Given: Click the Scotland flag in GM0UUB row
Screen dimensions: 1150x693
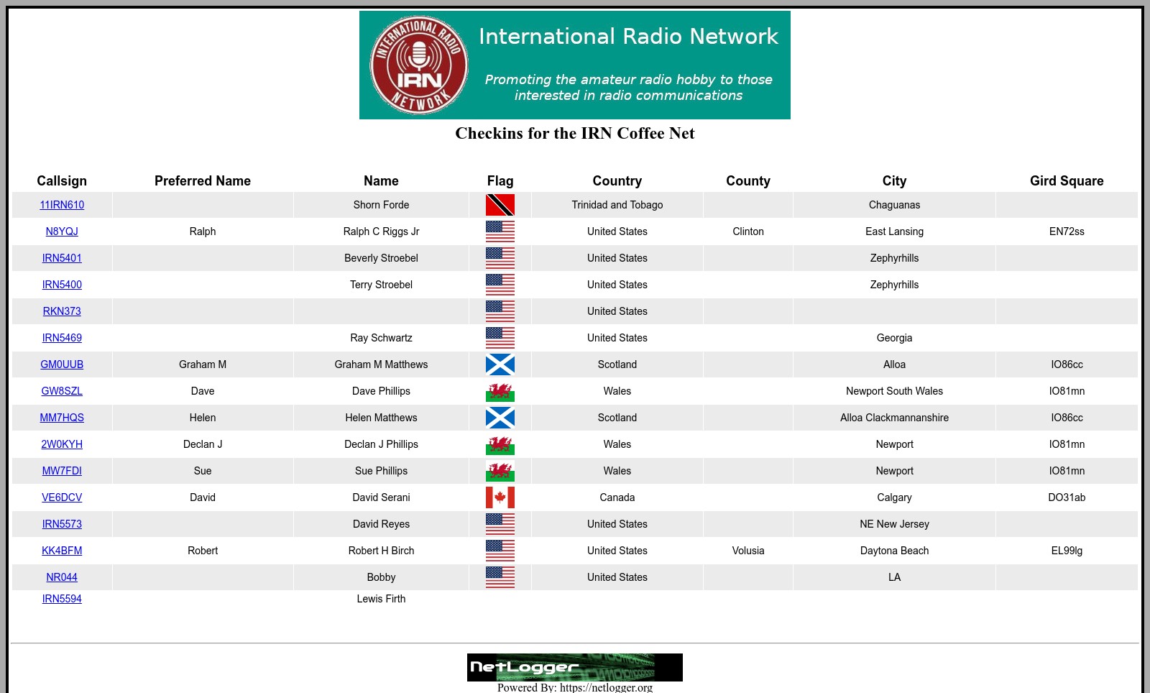Looking at the screenshot, I should (500, 364).
